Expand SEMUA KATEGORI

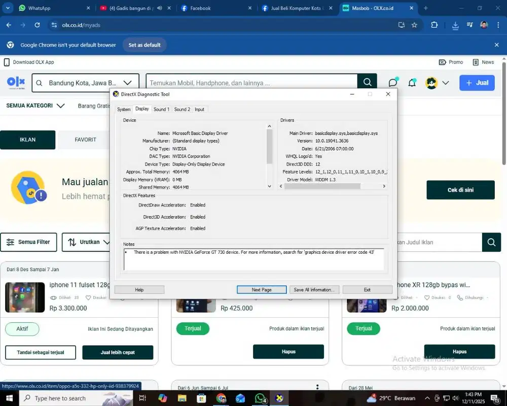(x=34, y=106)
